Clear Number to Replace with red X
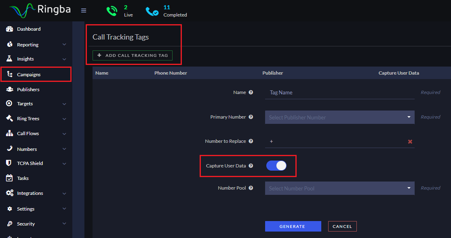This screenshot has width=451, height=238. [x=410, y=142]
